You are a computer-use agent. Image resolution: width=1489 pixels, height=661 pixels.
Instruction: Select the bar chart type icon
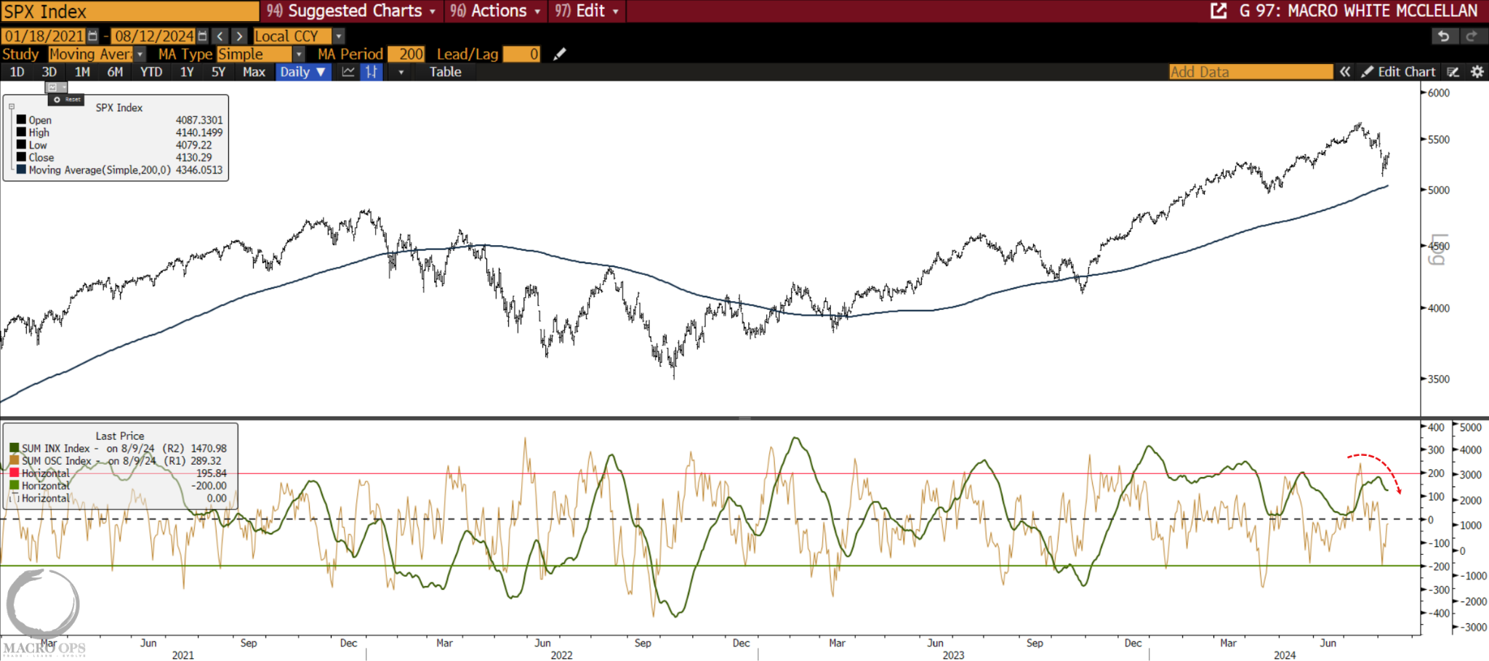tap(372, 72)
